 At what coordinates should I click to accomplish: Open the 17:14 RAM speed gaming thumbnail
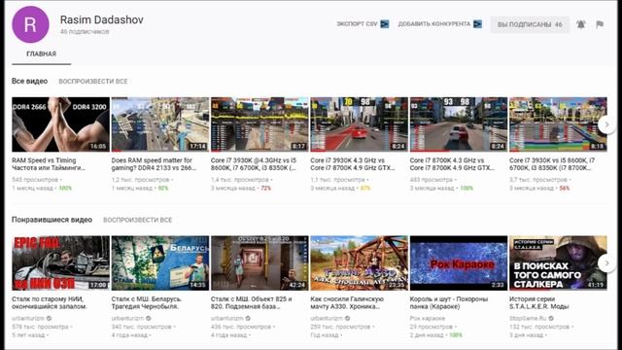(x=160, y=124)
